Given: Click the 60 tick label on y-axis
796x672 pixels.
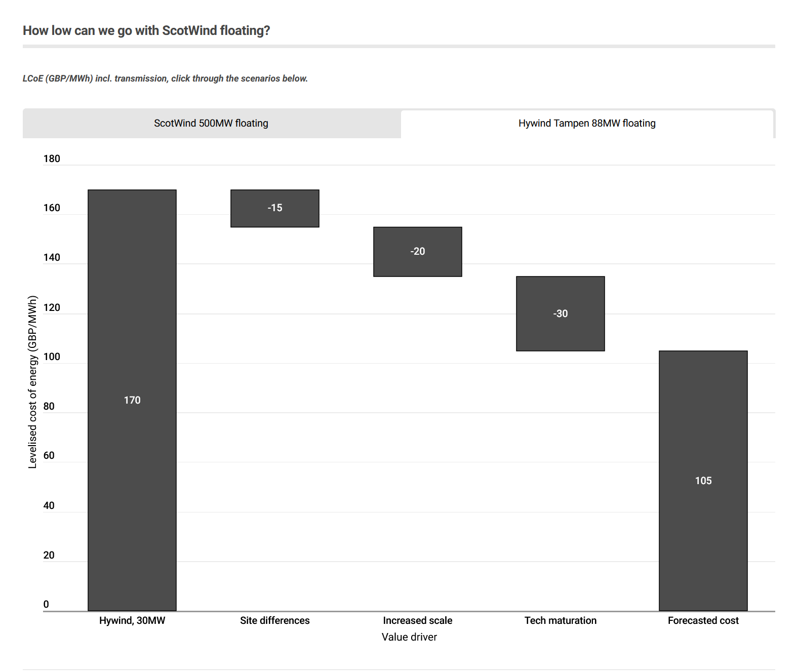Looking at the screenshot, I should (49, 455).
